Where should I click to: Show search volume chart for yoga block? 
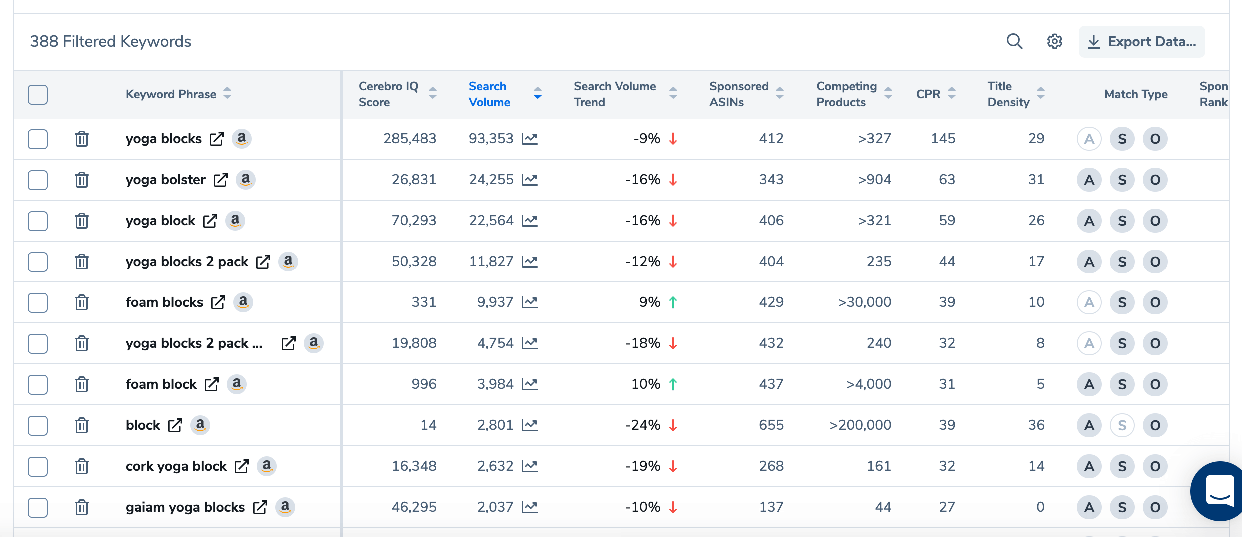(529, 221)
